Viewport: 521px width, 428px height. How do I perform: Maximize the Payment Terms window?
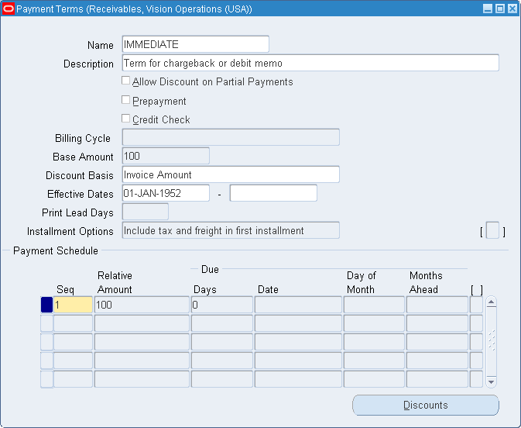pos(500,9)
